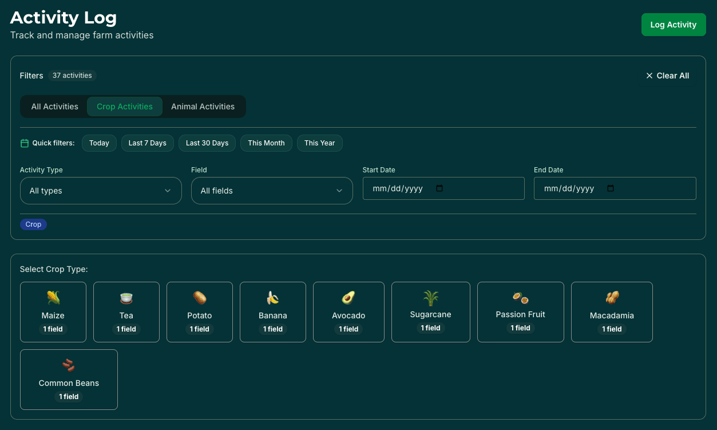Click the Log Activity button
This screenshot has height=430, width=717.
click(x=674, y=24)
